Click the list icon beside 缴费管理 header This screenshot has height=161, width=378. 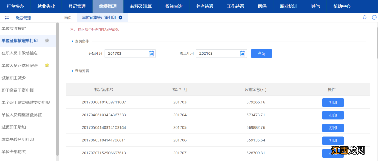click(x=7, y=18)
